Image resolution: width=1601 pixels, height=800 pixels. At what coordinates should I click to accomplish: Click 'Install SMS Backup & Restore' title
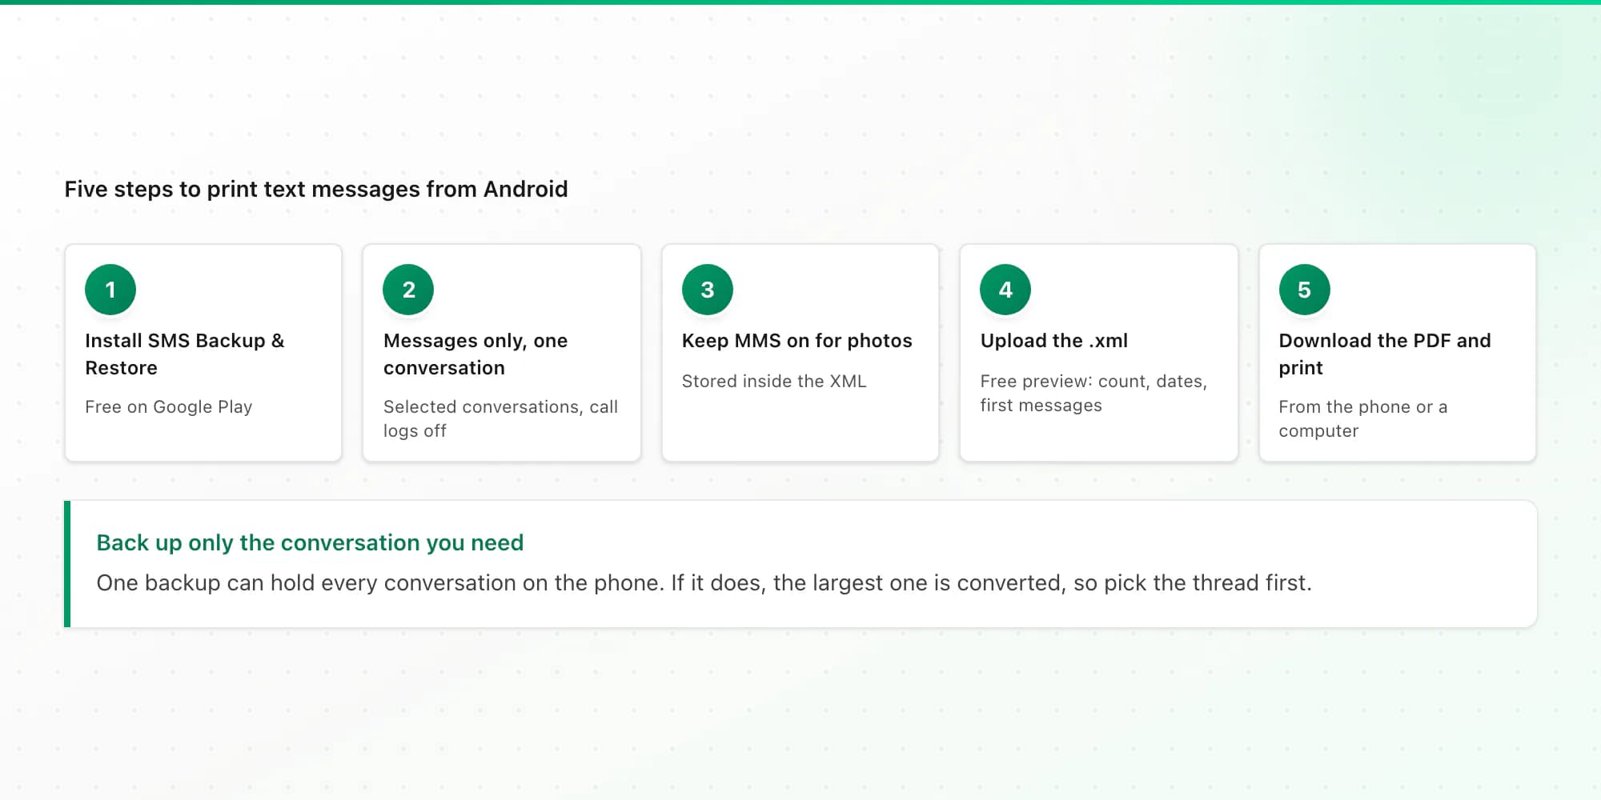(x=185, y=354)
